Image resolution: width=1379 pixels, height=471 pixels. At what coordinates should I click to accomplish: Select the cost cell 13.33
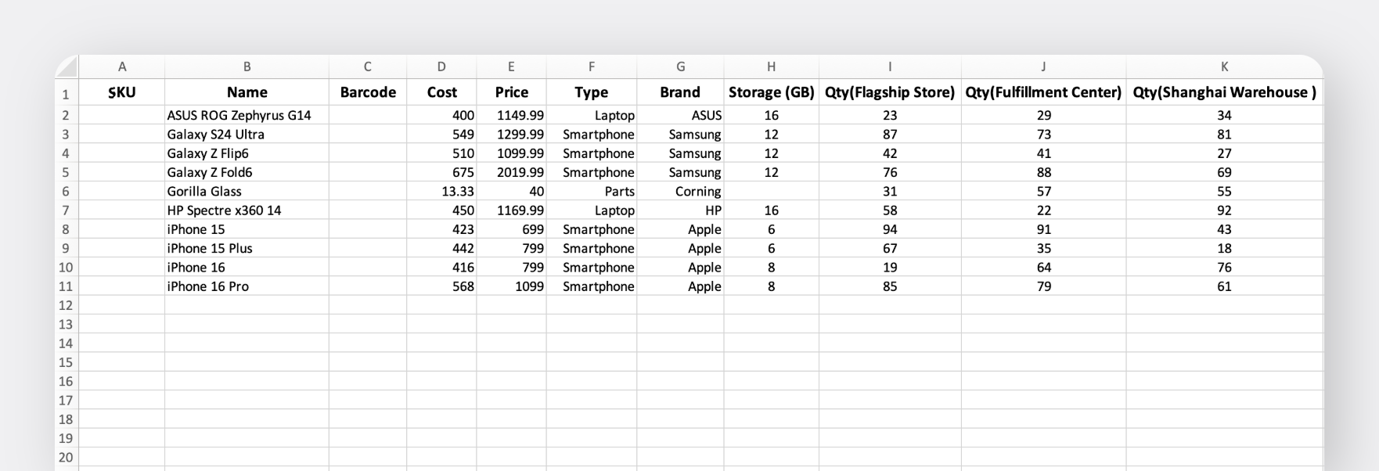(x=441, y=192)
